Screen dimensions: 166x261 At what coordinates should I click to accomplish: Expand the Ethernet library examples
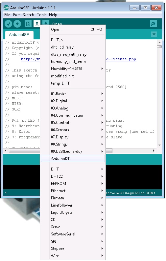73,191
